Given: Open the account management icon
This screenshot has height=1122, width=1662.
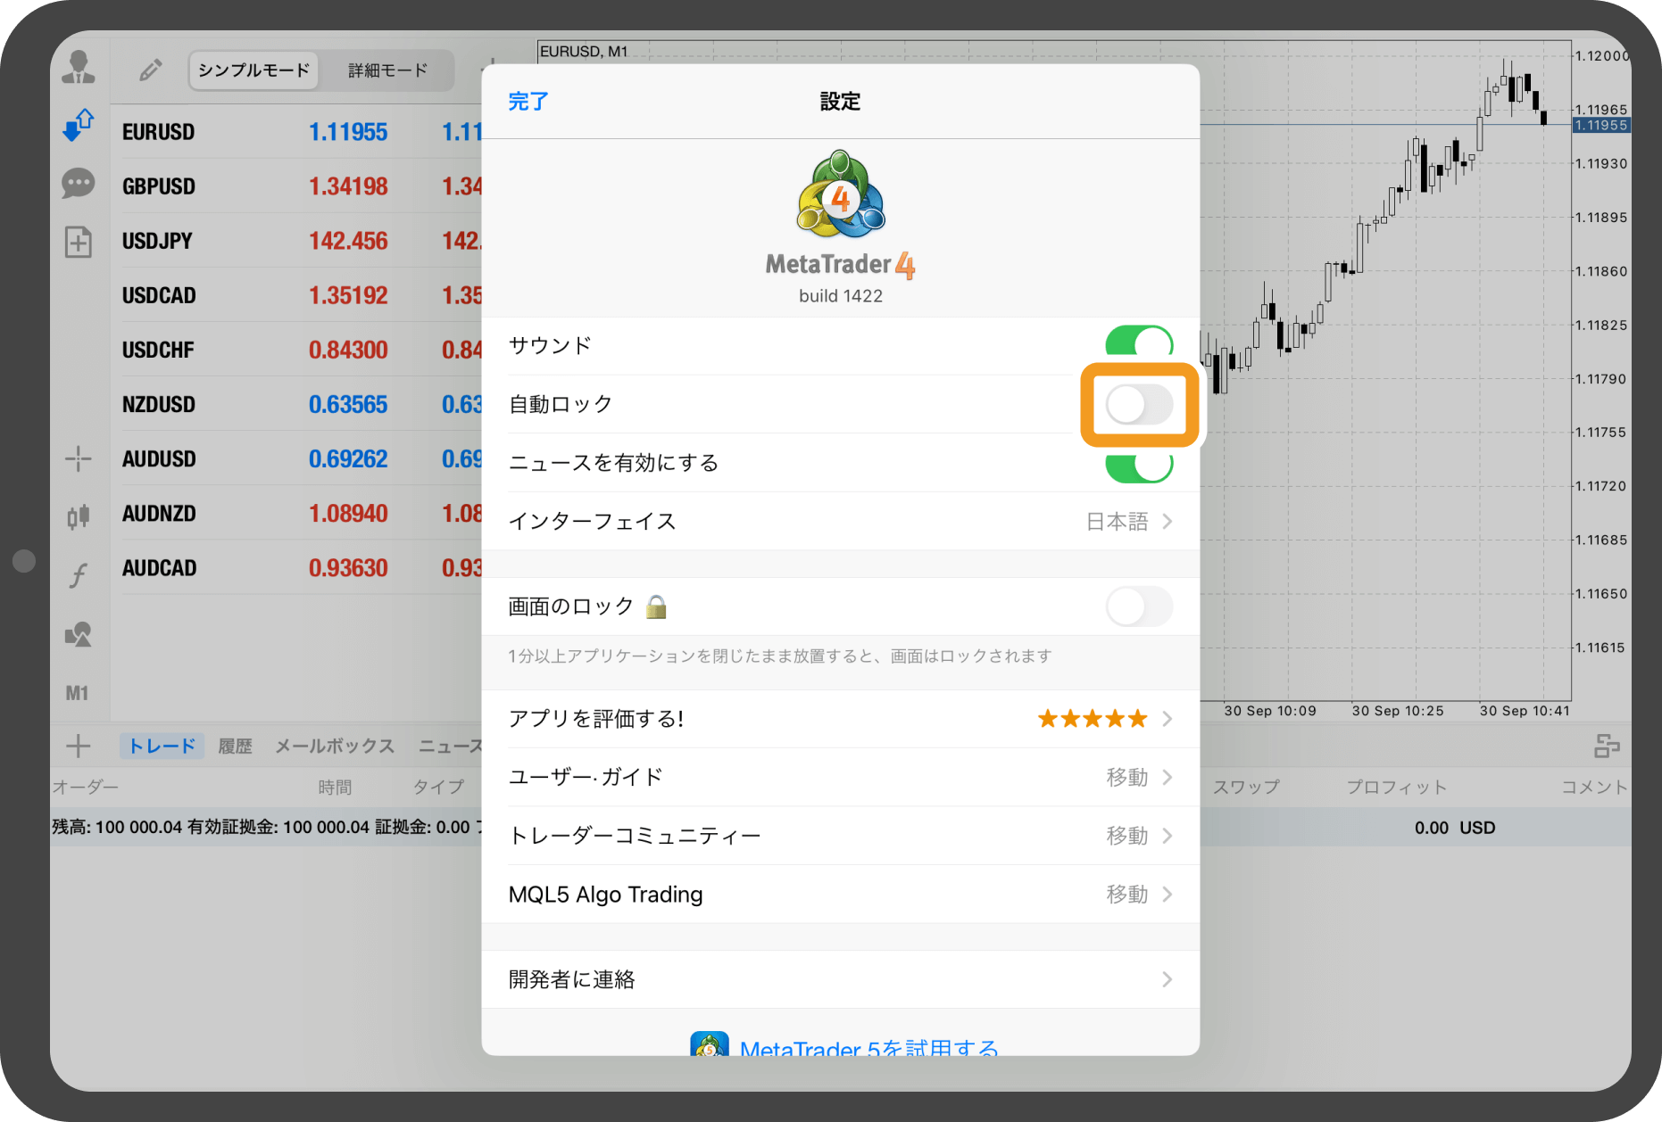Looking at the screenshot, I should coord(78,68).
